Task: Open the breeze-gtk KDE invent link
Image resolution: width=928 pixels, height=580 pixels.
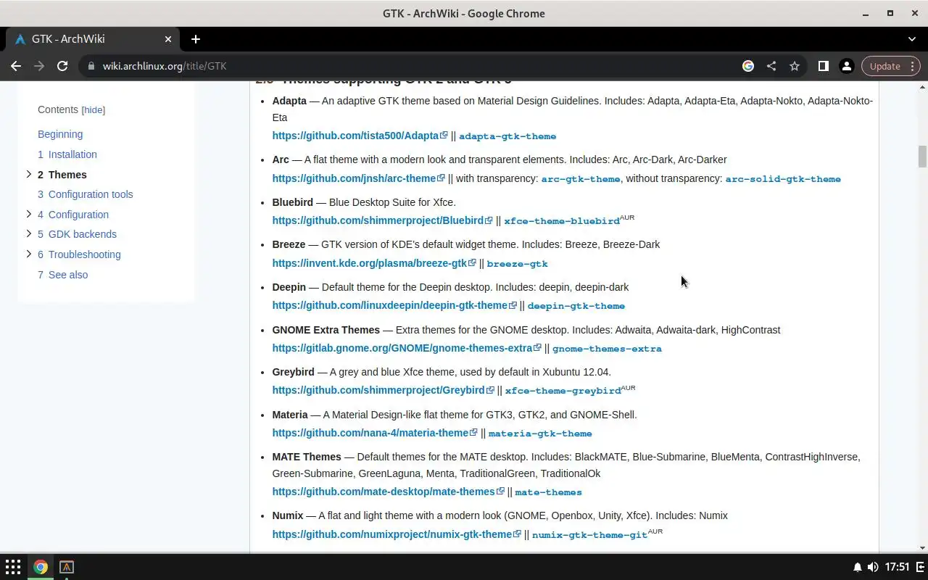Action: 374,263
